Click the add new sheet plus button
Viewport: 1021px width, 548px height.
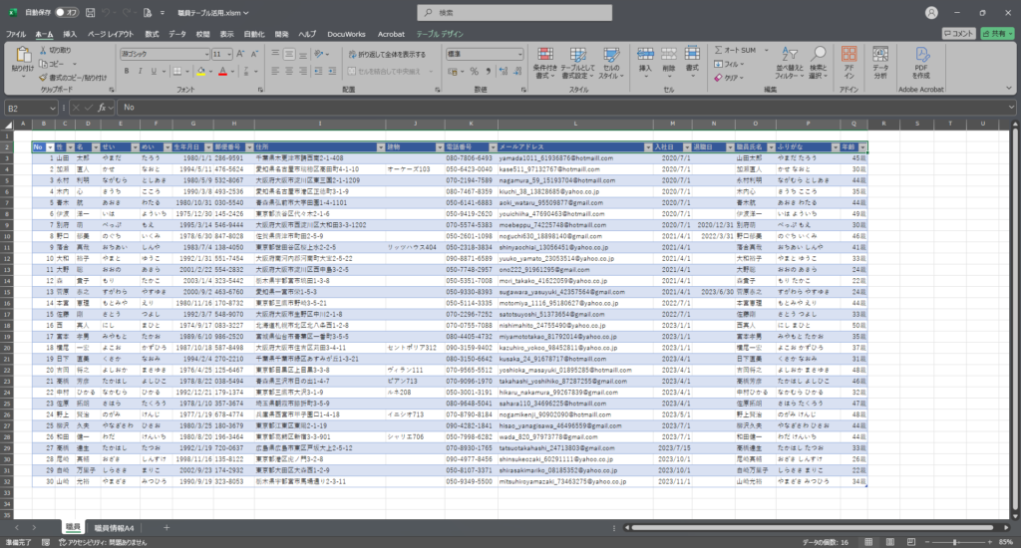tap(167, 528)
